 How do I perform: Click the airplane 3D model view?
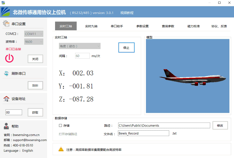click(x=188, y=76)
